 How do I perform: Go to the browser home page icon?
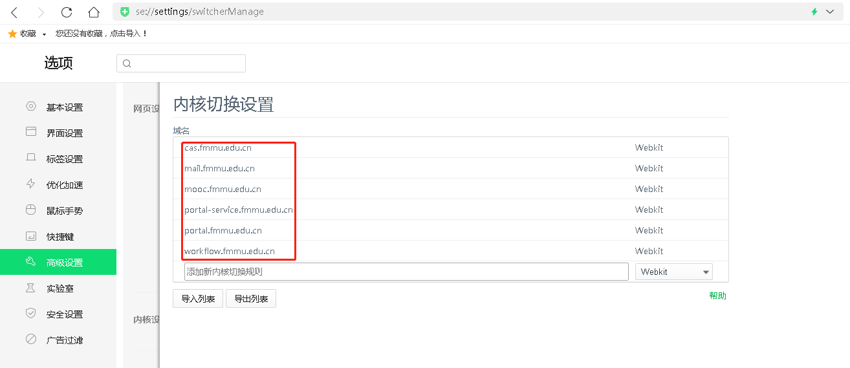pos(94,12)
